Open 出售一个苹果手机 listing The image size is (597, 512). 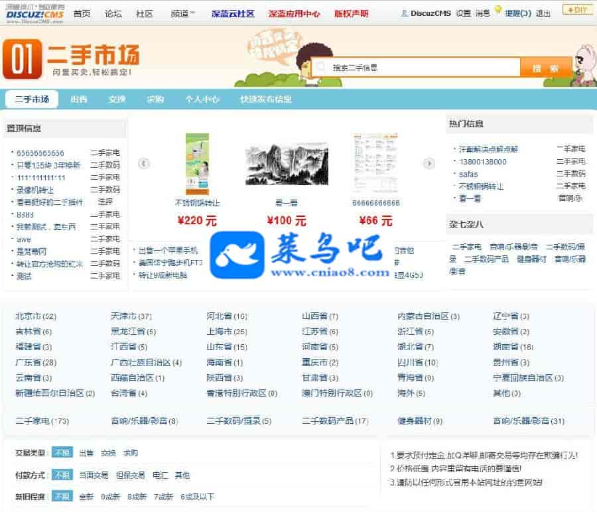coord(168,251)
